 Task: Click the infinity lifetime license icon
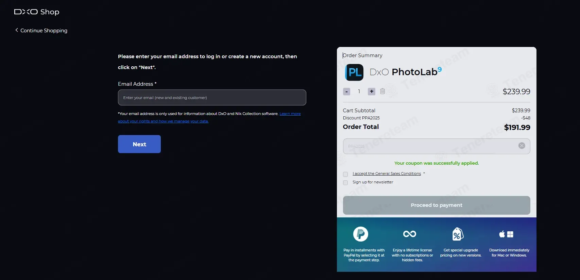(x=409, y=234)
